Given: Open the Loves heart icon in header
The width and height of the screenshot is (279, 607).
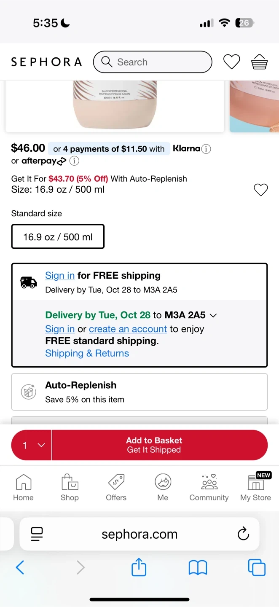Looking at the screenshot, I should [x=231, y=62].
